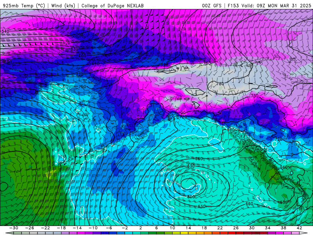Click 'College of DuPage NEXLAB' header text

[x=112, y=5]
